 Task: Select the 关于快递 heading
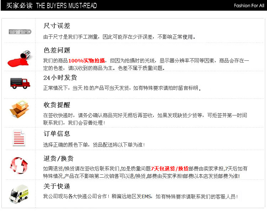(x=57, y=186)
